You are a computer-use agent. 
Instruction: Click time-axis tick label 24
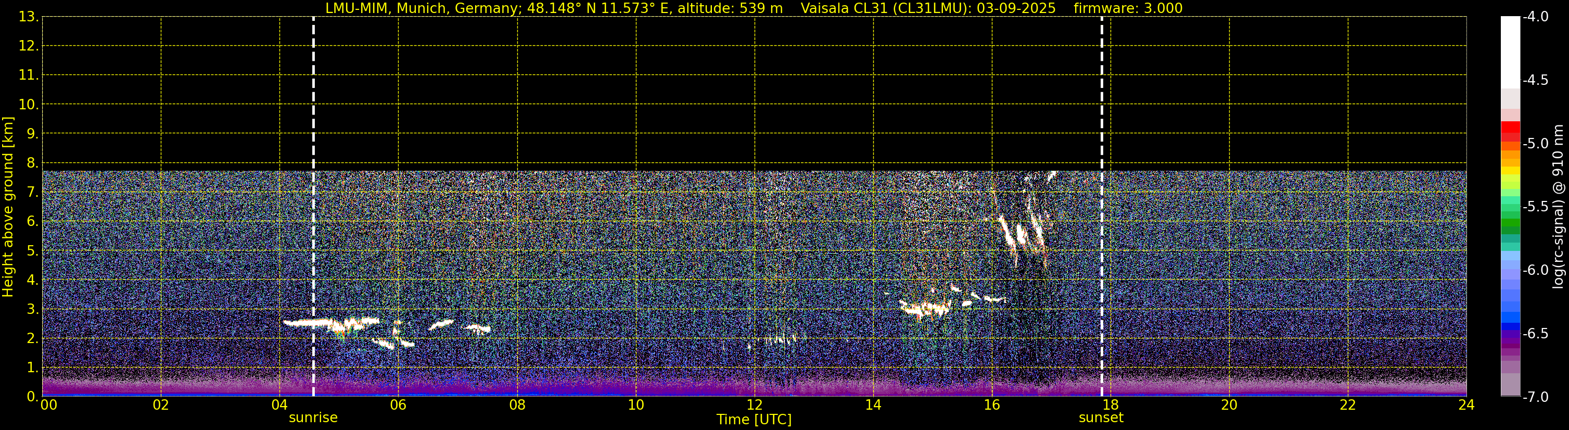(1466, 405)
